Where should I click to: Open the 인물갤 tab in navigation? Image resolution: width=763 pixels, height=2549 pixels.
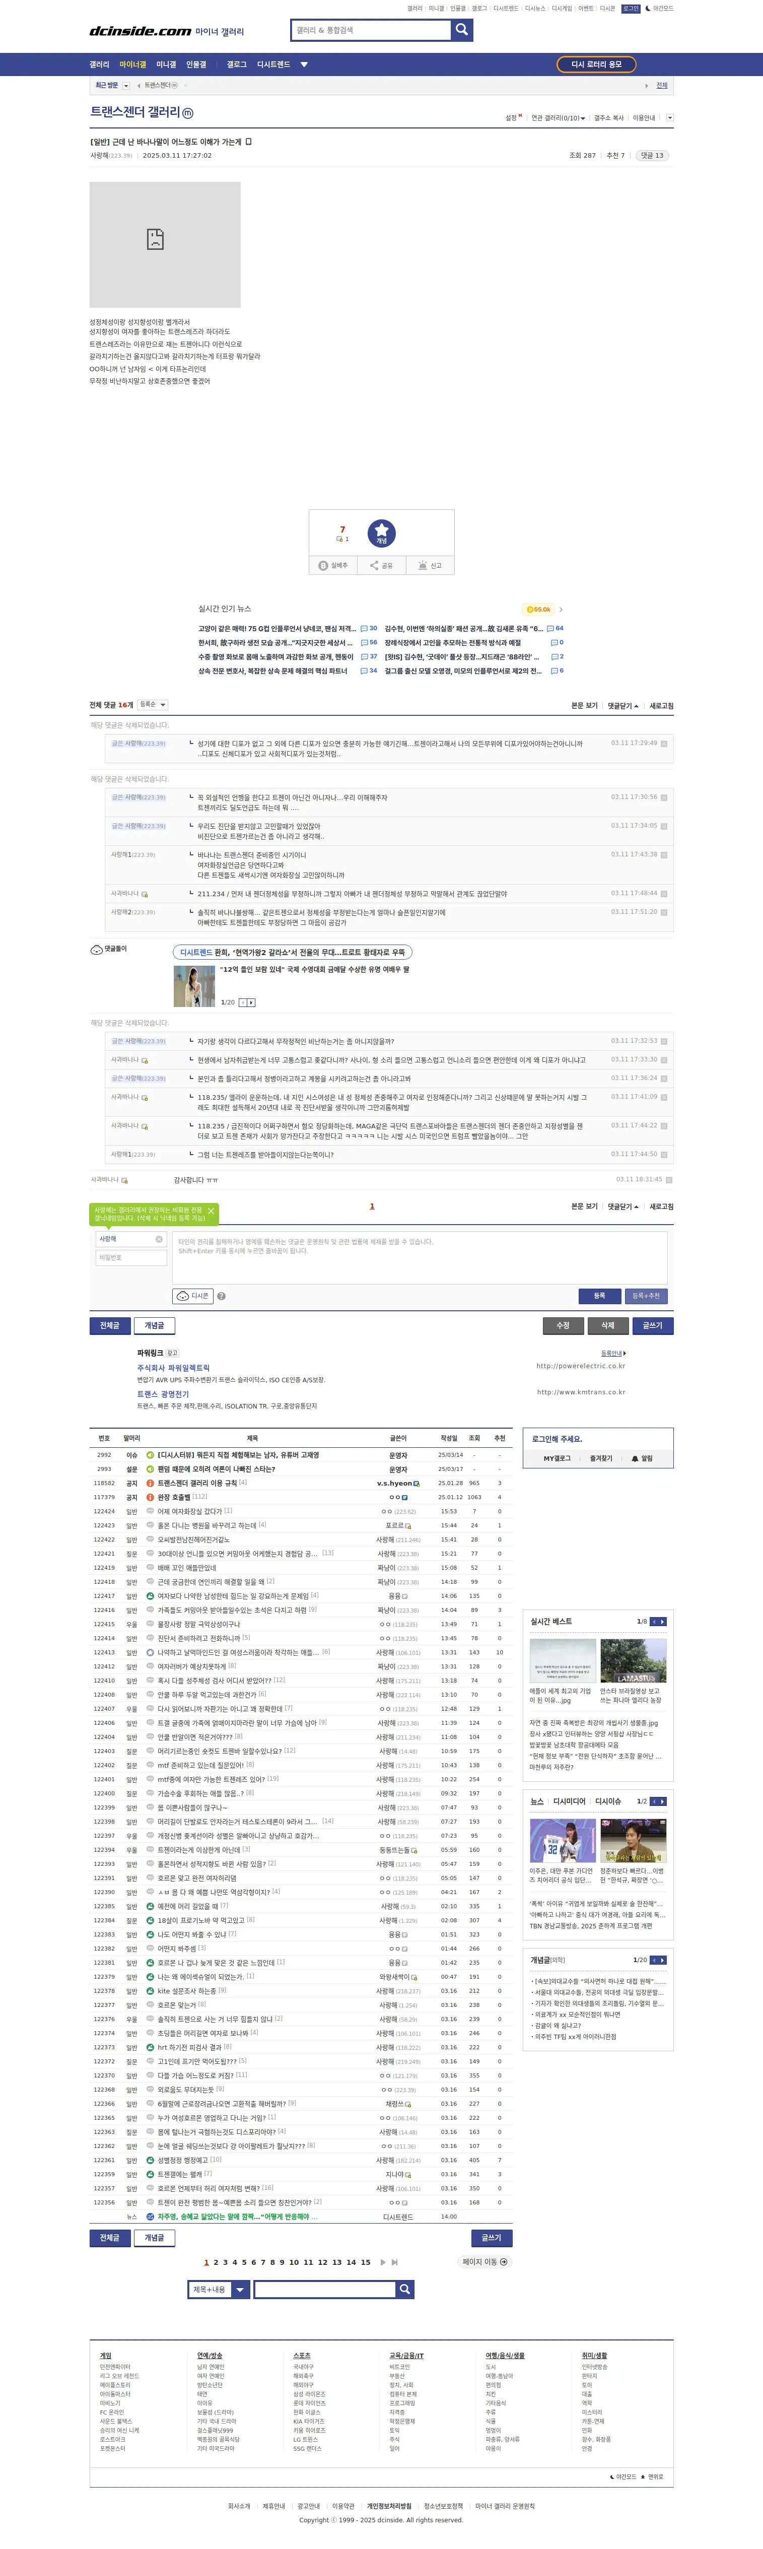(x=197, y=64)
